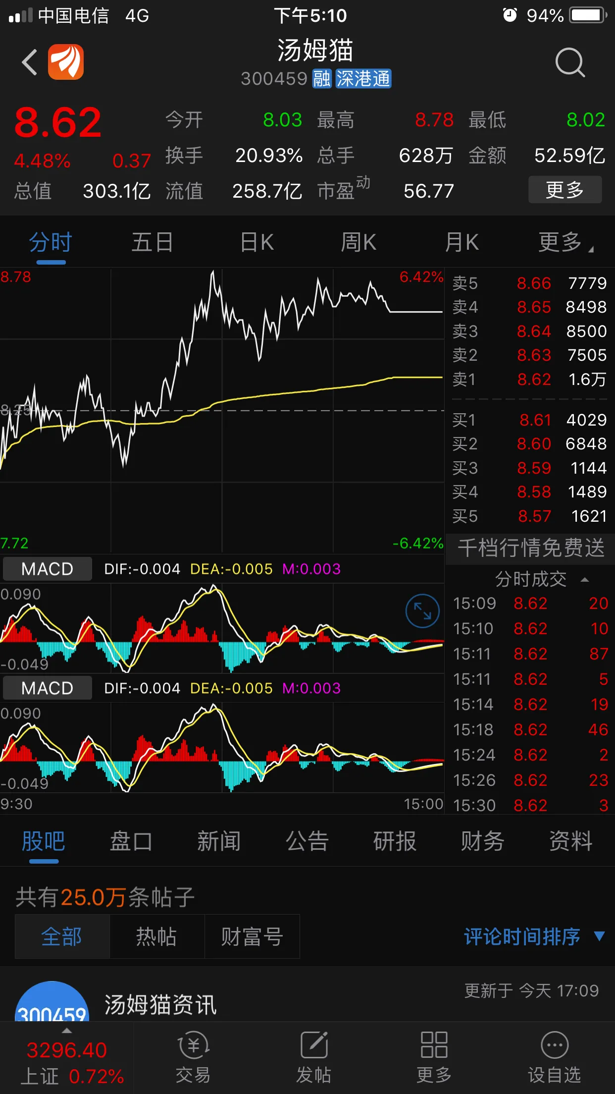Switch to the 五日 chart tab
Viewport: 615px width, 1094px height.
152,243
